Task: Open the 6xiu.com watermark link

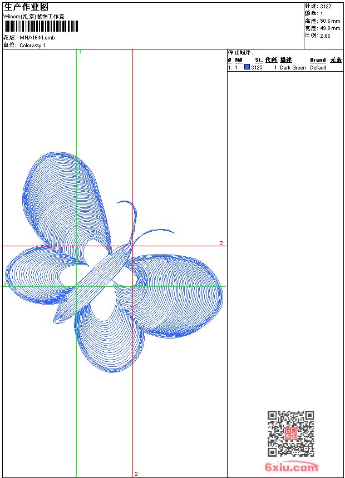Action: tap(291, 467)
